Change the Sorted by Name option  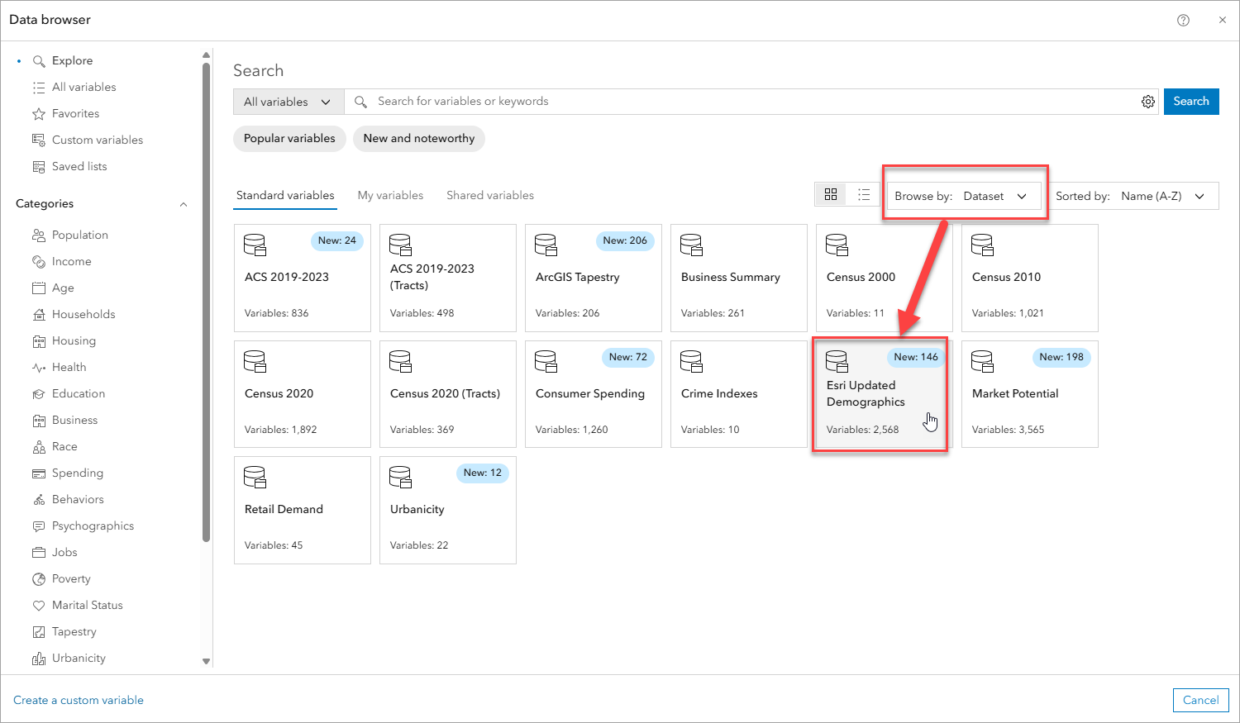coord(1161,196)
